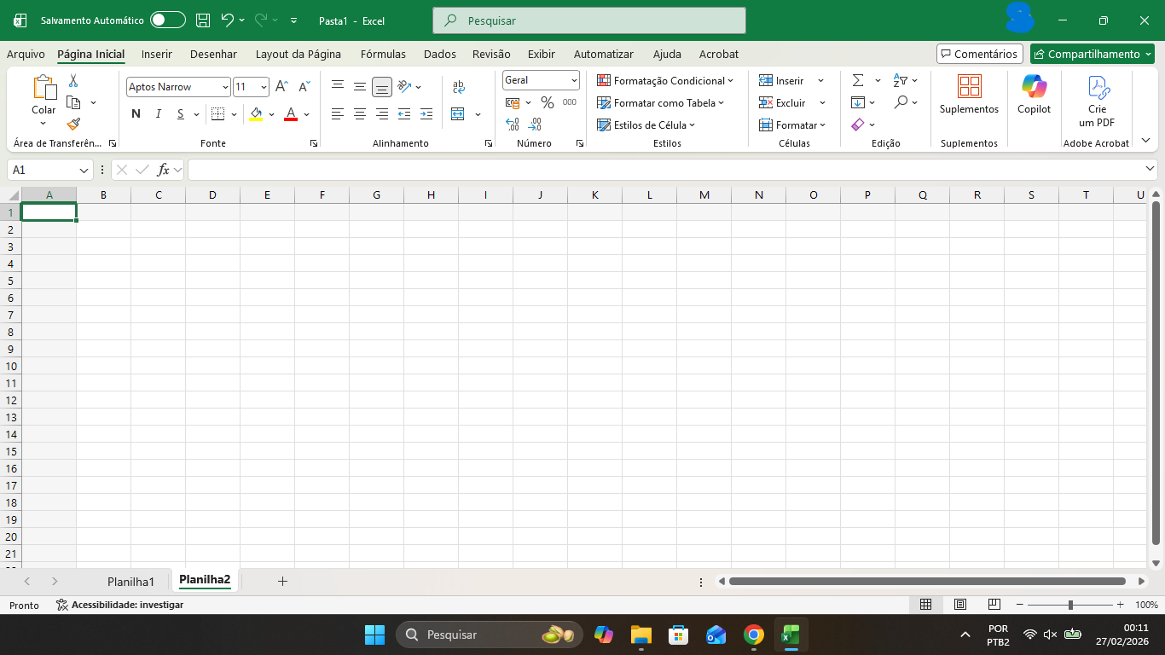Switch to the Dados ribbon tab
1165x655 pixels.
pyautogui.click(x=440, y=54)
